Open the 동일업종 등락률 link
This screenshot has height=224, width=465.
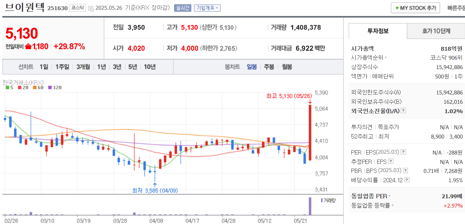371,205
